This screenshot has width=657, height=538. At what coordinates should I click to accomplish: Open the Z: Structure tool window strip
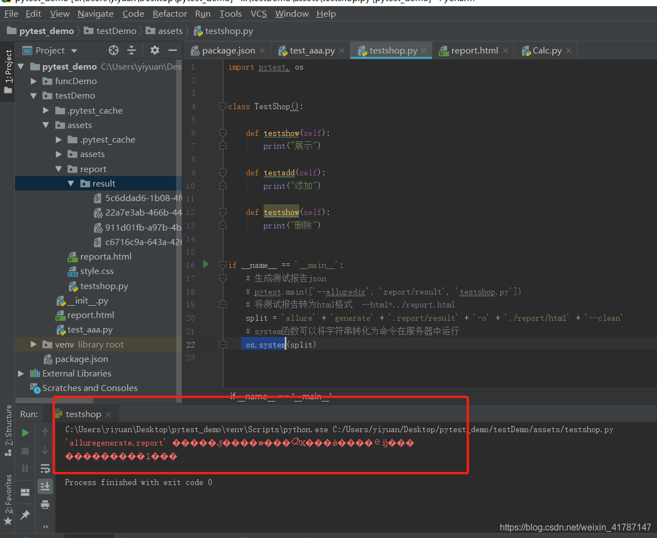pos(8,431)
